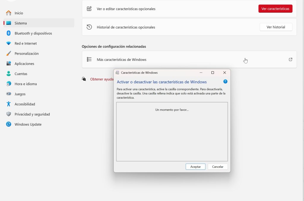Click Cancelar in the features dialog
Image resolution: width=304 pixels, height=201 pixels.
pyautogui.click(x=218, y=167)
